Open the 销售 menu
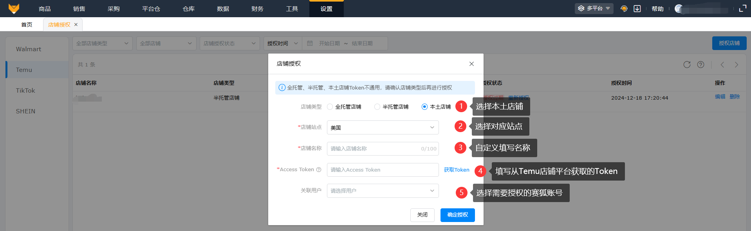 coord(79,9)
